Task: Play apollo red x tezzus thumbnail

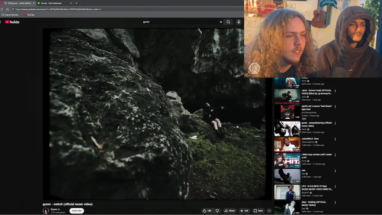Action: (287, 112)
